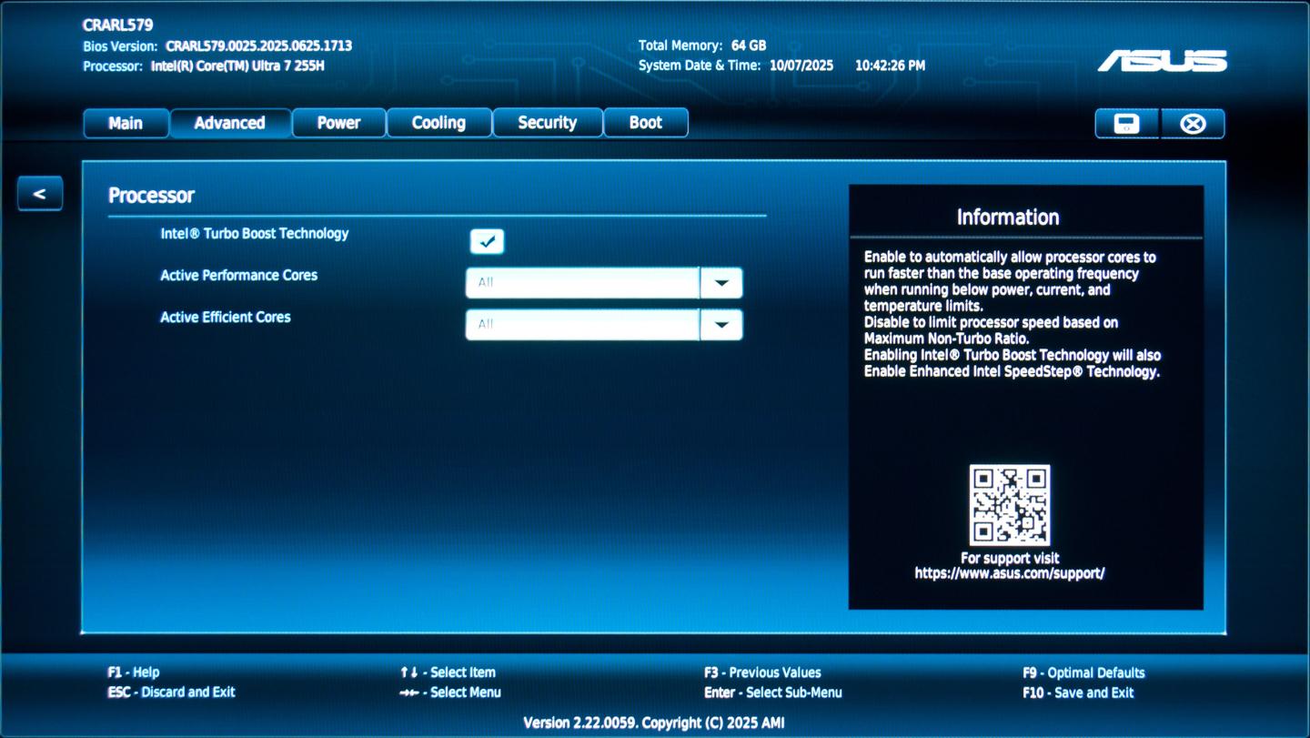The height and width of the screenshot is (738, 1310).
Task: Click Enter - Select Sub-Menu hint
Action: tap(772, 693)
